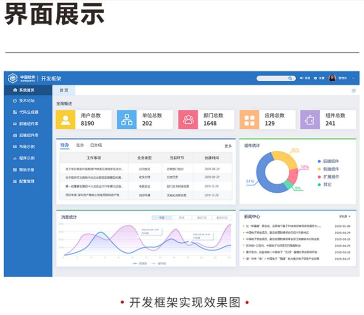Open 系统首页 in the sidebar
Image resolution: width=364 pixels, height=315 pixels.
coord(28,90)
